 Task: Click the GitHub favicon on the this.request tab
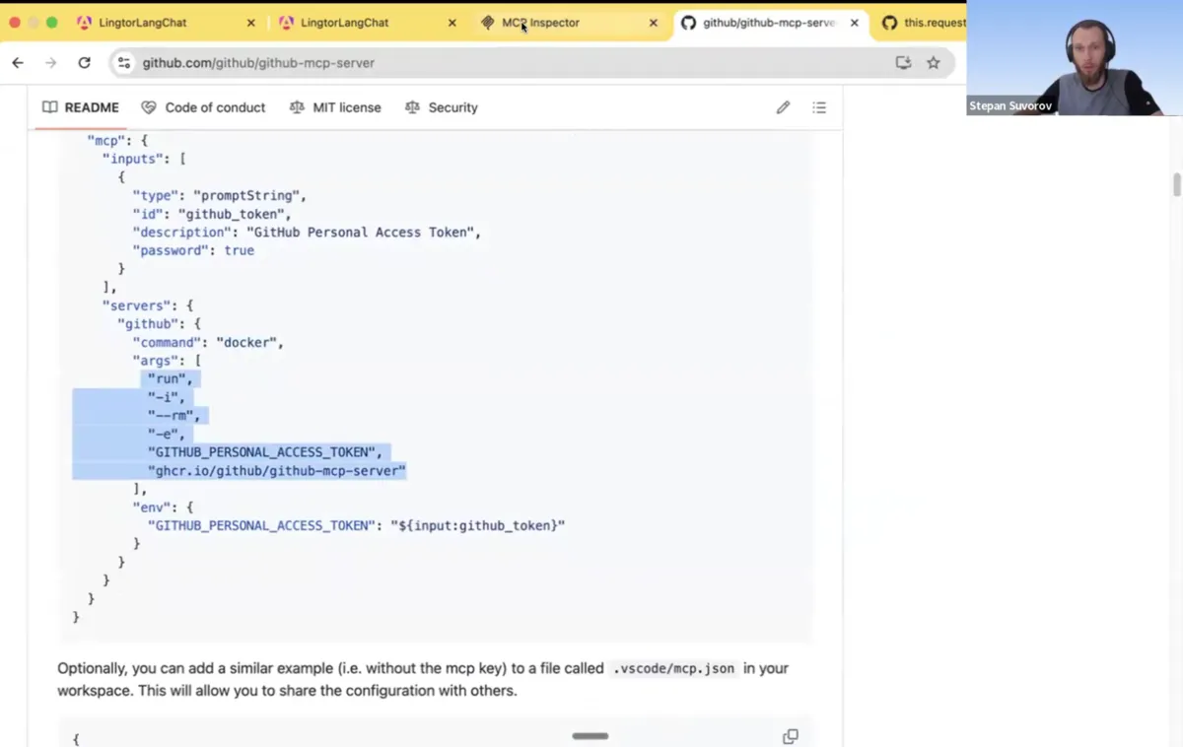click(x=889, y=23)
